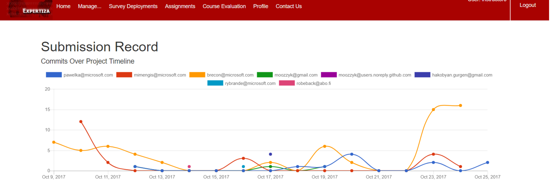Open Survey Deployments page
Screen dimensions: 556x183
tap(133, 6)
